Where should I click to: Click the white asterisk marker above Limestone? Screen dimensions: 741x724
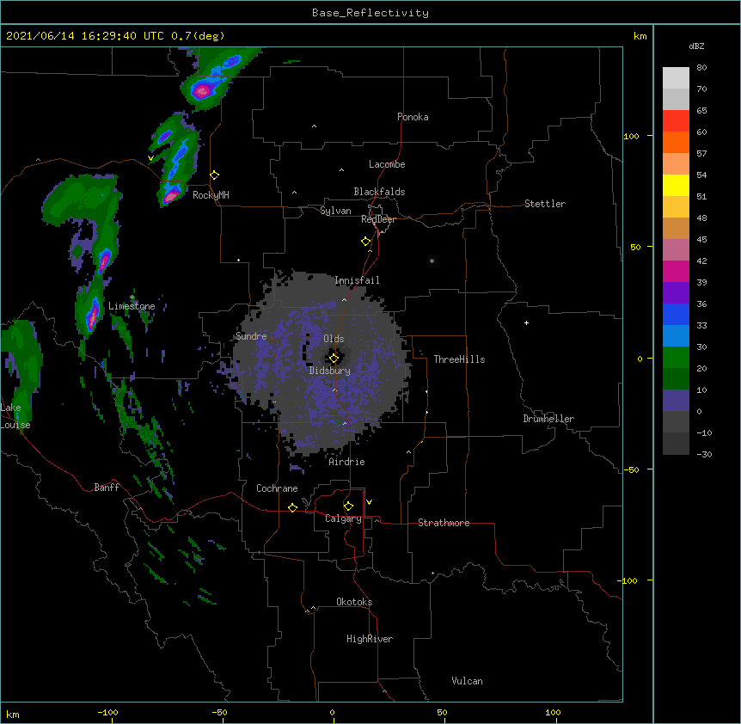(132, 298)
